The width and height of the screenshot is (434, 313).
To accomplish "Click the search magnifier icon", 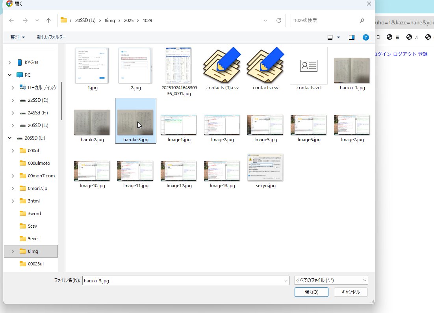I will coord(362,20).
